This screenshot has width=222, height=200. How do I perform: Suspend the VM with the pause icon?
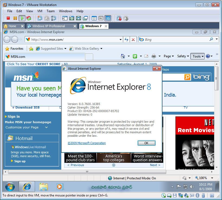tap(15, 18)
